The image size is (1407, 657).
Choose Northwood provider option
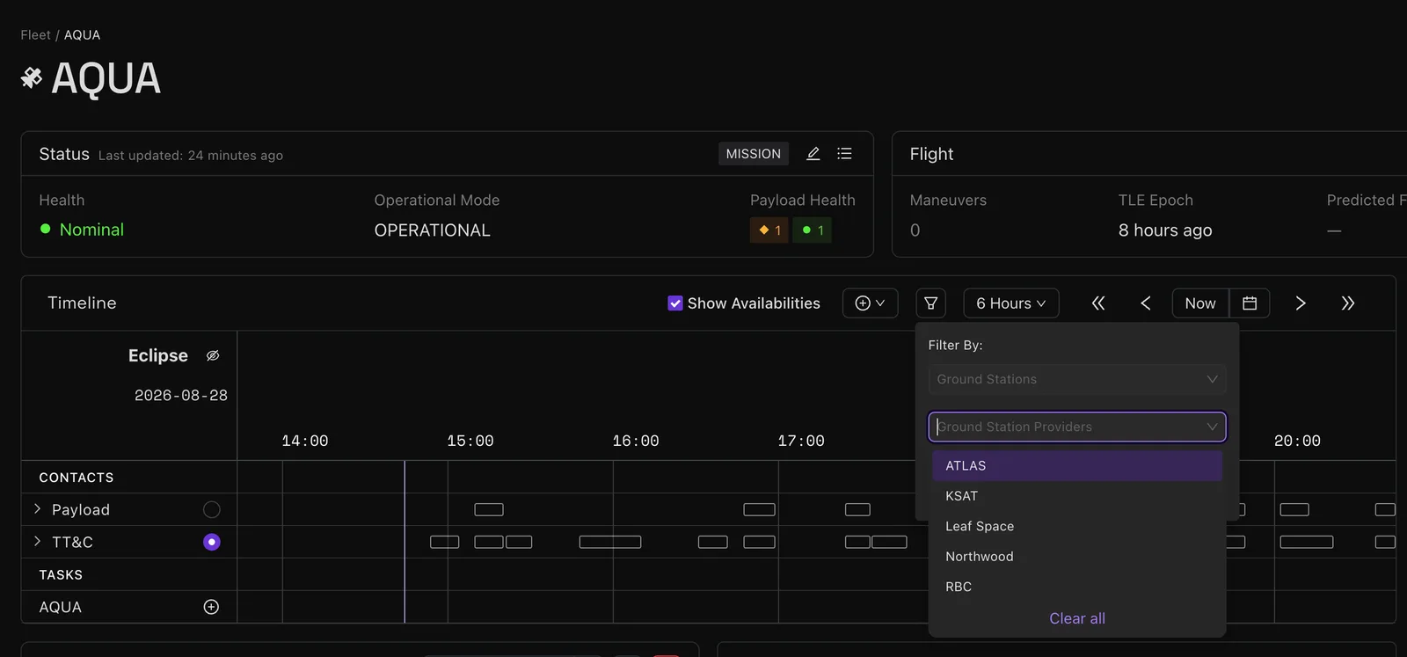[1077, 557]
